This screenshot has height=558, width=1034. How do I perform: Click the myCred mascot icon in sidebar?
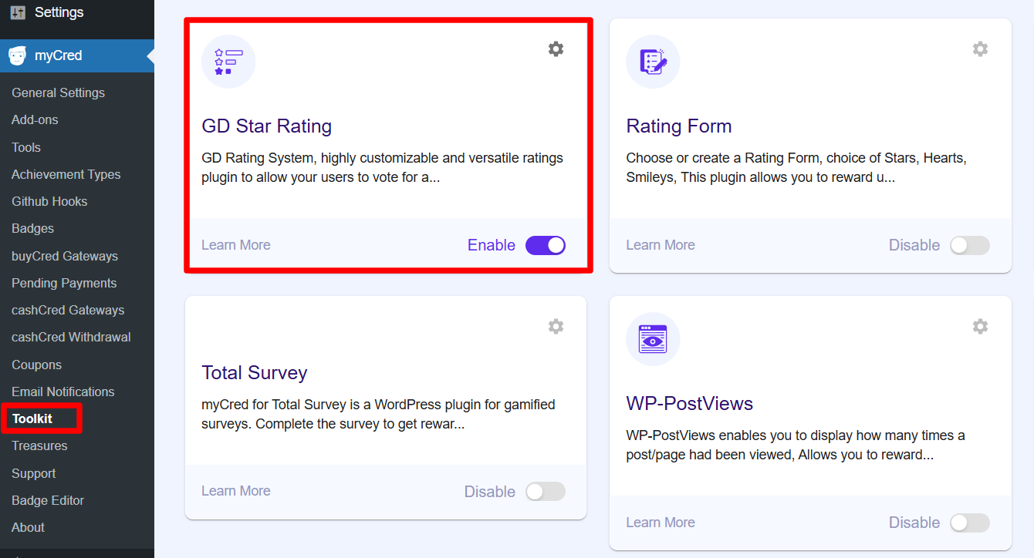pos(17,55)
